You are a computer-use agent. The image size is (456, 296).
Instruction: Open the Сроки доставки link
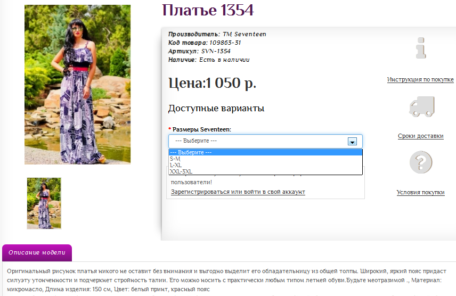point(420,136)
